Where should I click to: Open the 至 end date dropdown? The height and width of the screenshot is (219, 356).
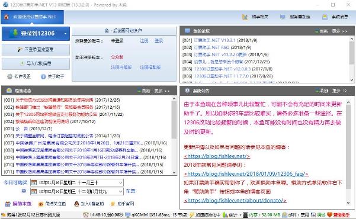[121, 192]
